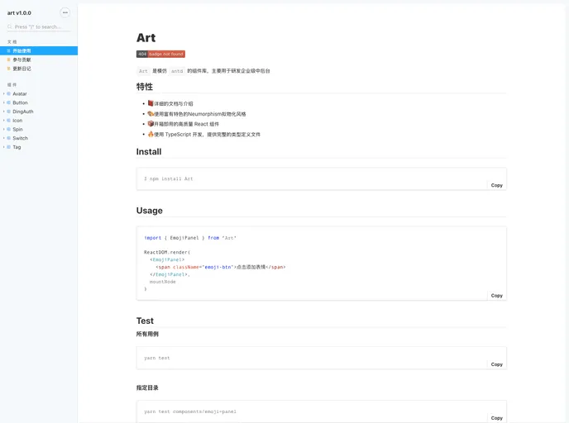Expand the Spin component arrow
Viewport: 569px width, 423px height.
pyautogui.click(x=3, y=130)
